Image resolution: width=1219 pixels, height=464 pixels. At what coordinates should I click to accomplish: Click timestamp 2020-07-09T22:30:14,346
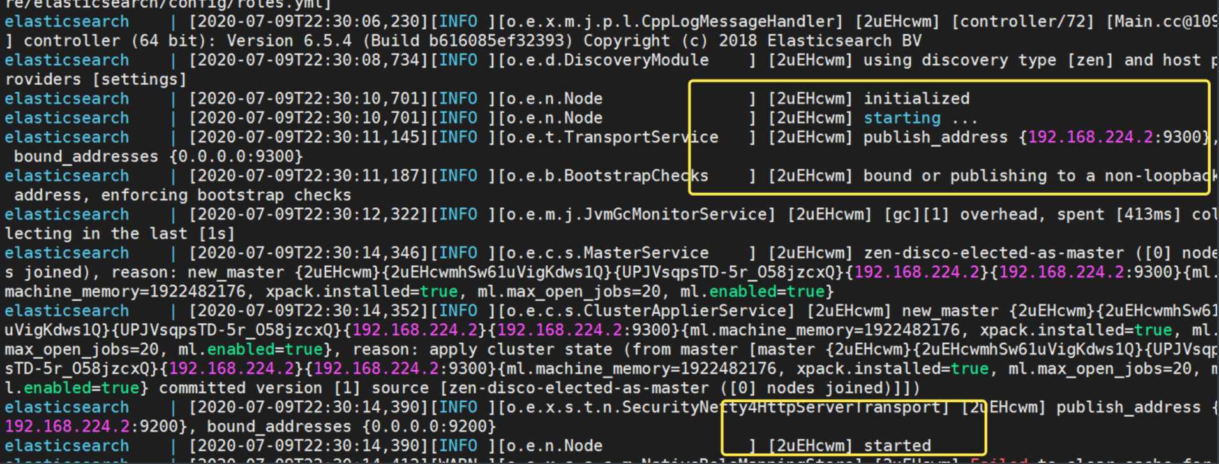tap(308, 253)
